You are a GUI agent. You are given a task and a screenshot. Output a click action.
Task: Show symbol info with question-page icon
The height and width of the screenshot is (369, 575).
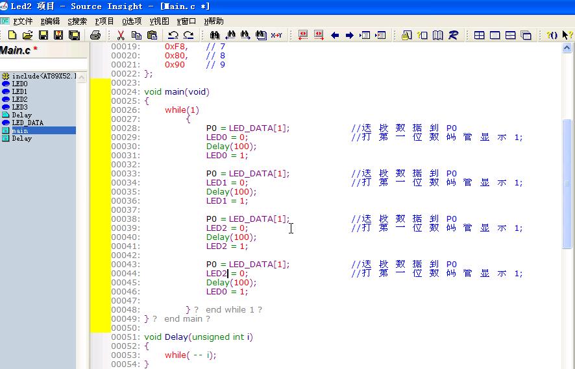[422, 35]
